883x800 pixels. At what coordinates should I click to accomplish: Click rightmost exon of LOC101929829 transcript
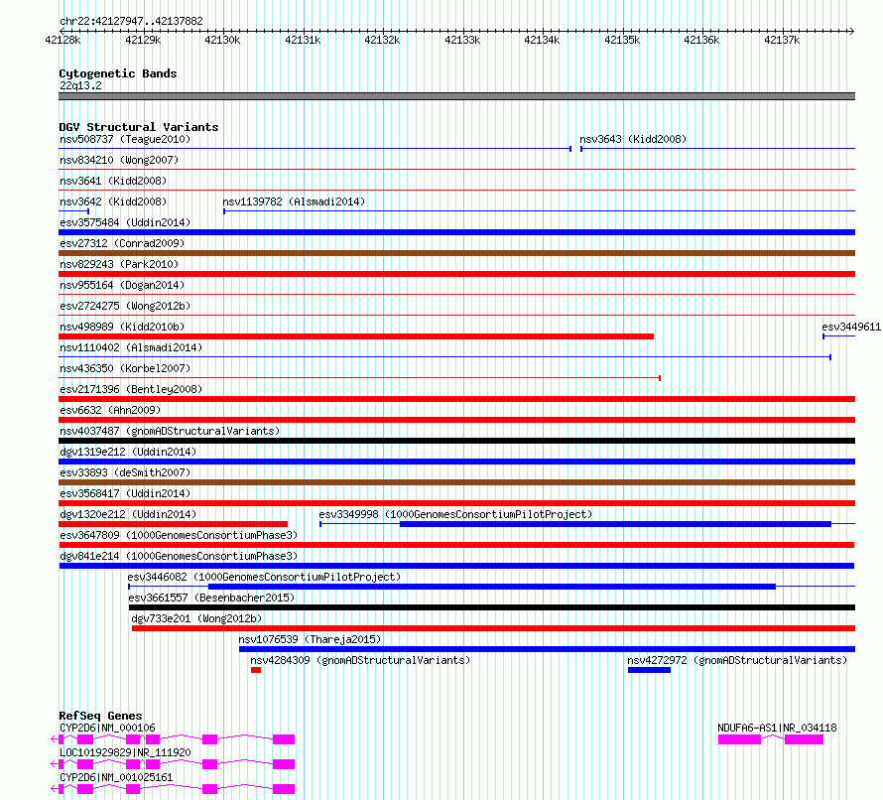284,764
